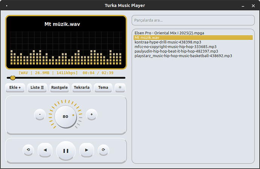Click the volume knob showing 80
This screenshot has width=260, height=169.
66,116
